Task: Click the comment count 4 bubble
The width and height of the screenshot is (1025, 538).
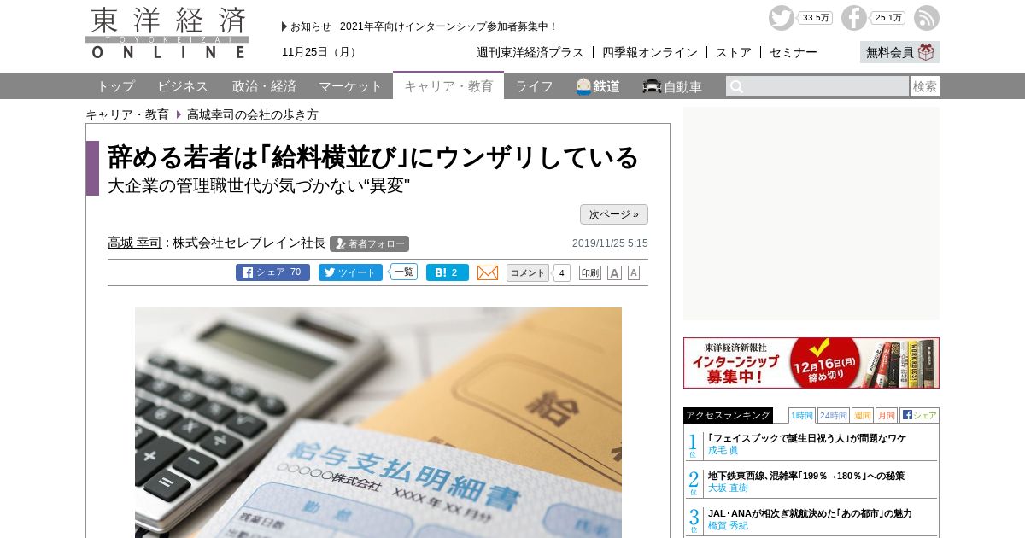Action: [561, 273]
